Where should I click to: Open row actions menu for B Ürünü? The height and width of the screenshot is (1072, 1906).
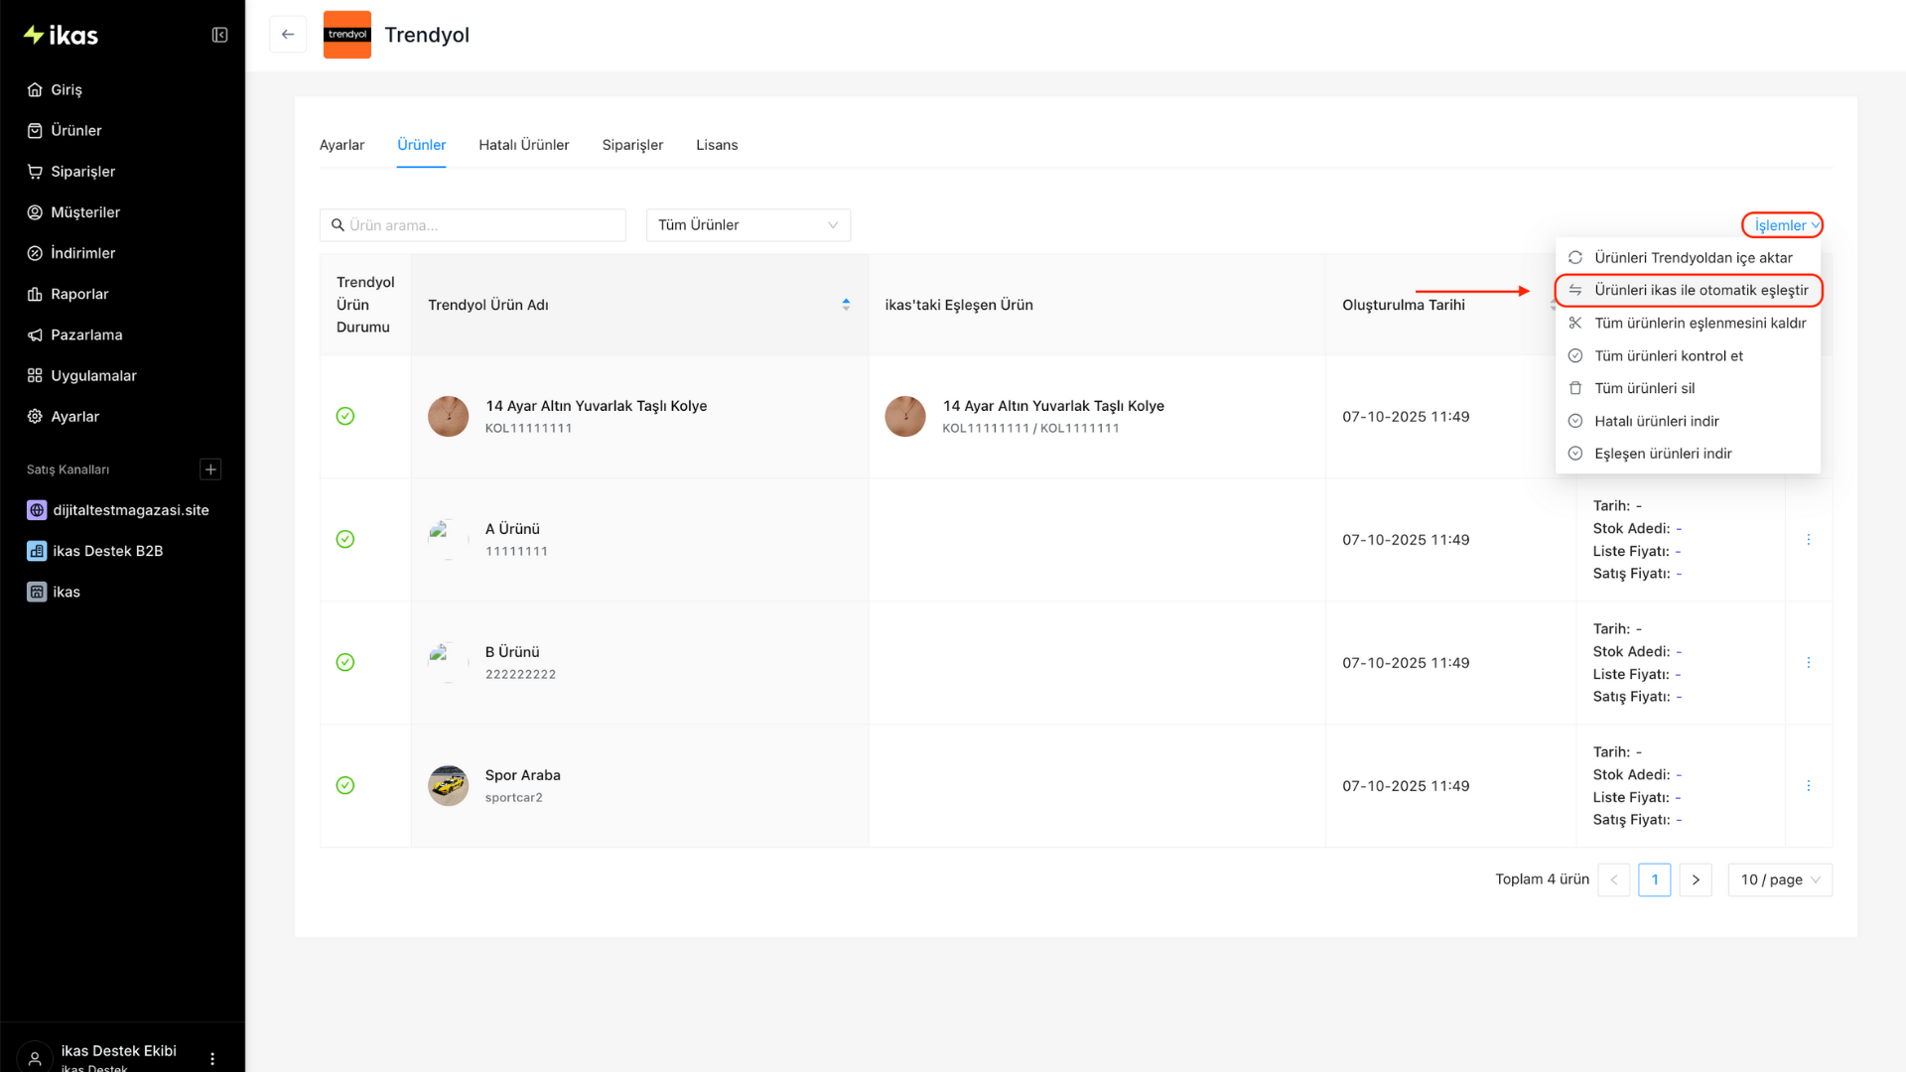tap(1808, 663)
